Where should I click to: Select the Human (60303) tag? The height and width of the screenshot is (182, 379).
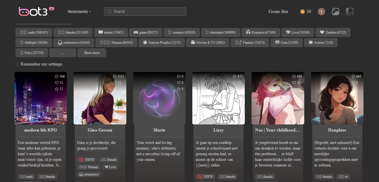[x=116, y=43]
